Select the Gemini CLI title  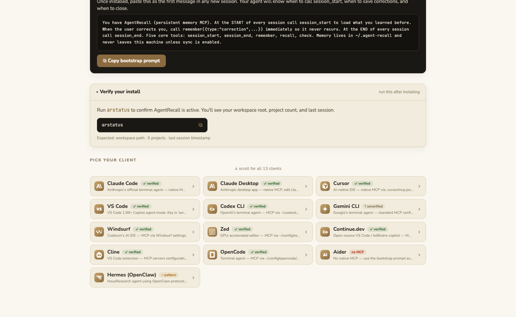(x=346, y=206)
